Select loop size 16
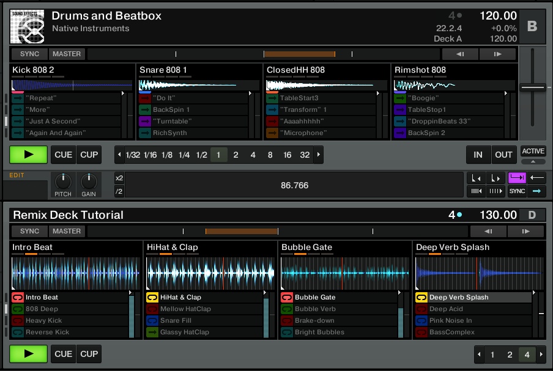Viewport: 553px width, 371px height. pyautogui.click(x=288, y=155)
